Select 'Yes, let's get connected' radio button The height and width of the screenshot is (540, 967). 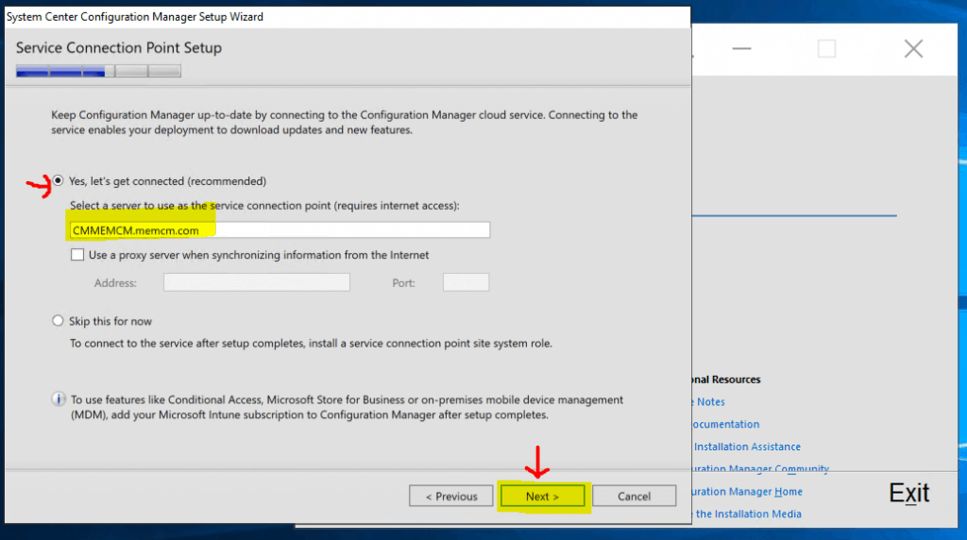click(58, 180)
